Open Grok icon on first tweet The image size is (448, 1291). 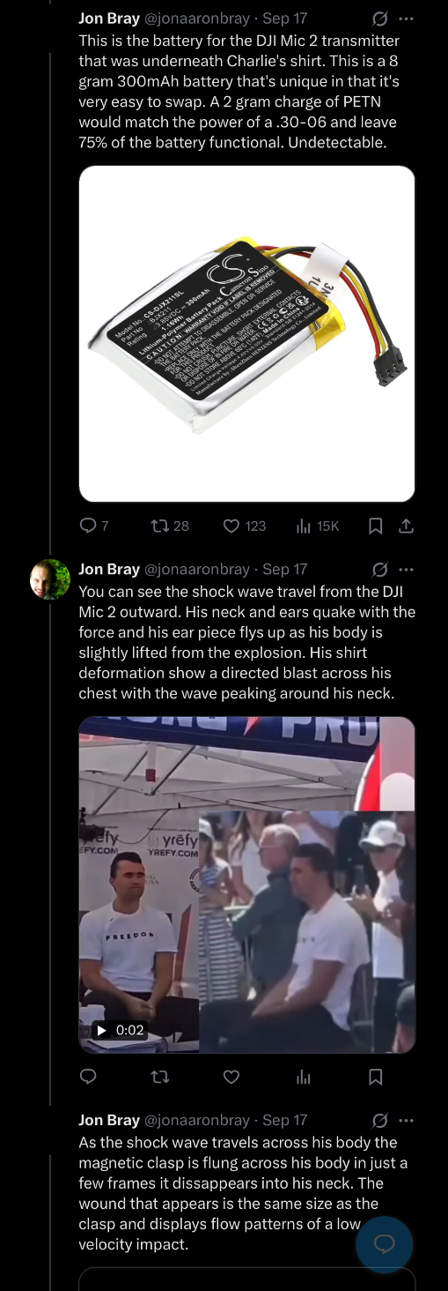(380, 18)
